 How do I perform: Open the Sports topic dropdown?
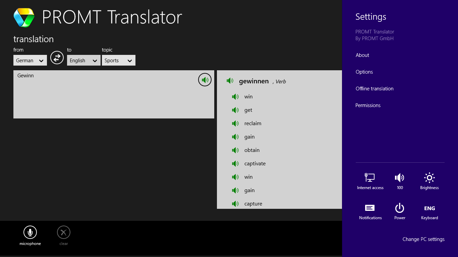click(x=119, y=61)
